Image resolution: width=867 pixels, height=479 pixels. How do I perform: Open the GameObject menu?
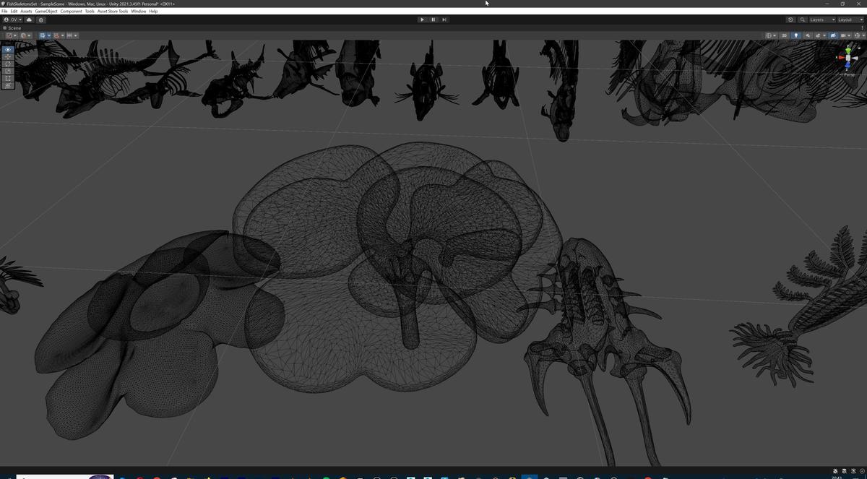point(46,11)
